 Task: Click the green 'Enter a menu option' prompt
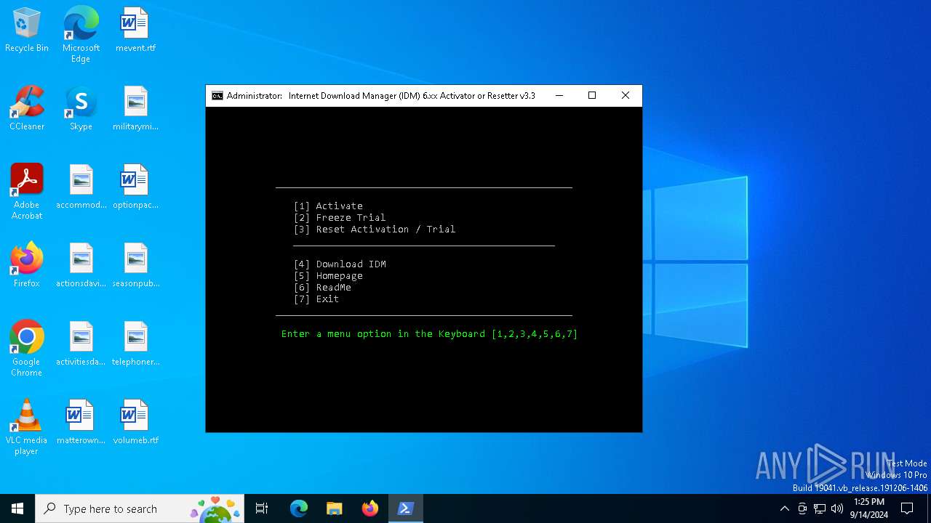pos(430,334)
